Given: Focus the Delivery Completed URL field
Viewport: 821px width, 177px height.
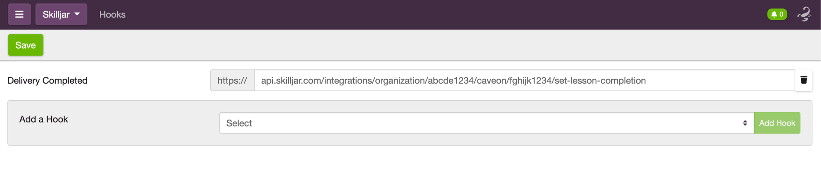Looking at the screenshot, I should [524, 80].
